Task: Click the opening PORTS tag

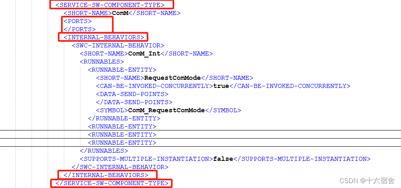Action: 78,21
